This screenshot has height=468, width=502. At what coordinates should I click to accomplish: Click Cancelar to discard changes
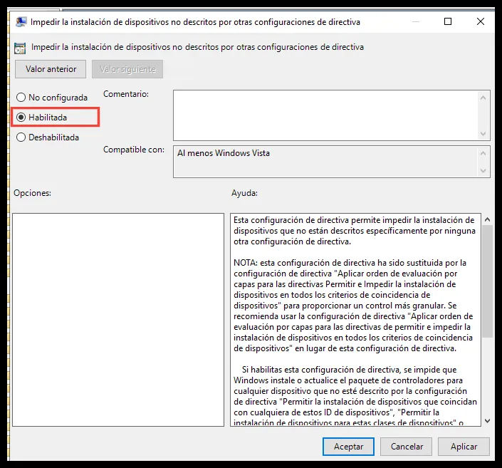[407, 447]
